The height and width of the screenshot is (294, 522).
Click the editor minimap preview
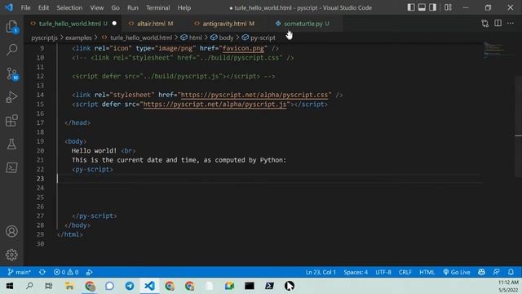click(495, 50)
